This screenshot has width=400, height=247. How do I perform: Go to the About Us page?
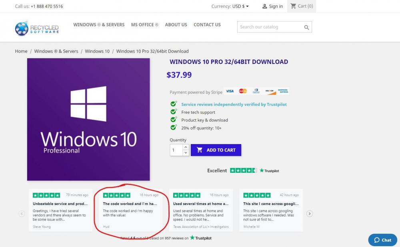(176, 25)
